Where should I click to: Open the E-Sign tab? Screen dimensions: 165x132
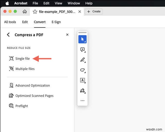pos(56,22)
